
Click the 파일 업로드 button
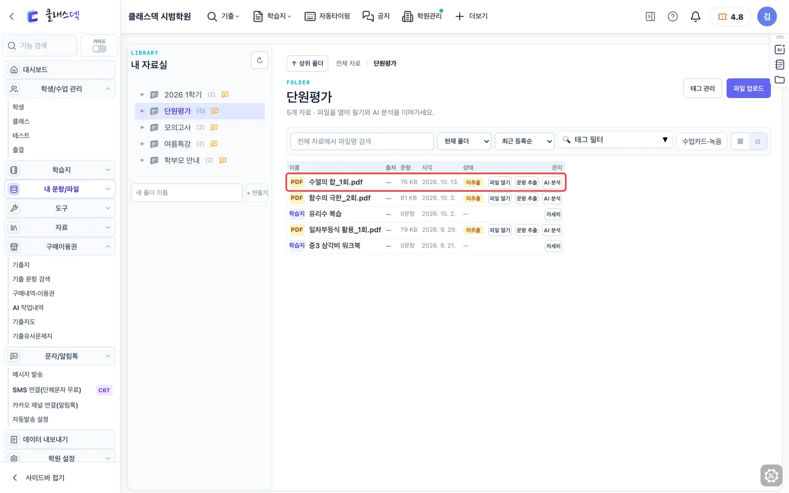748,88
